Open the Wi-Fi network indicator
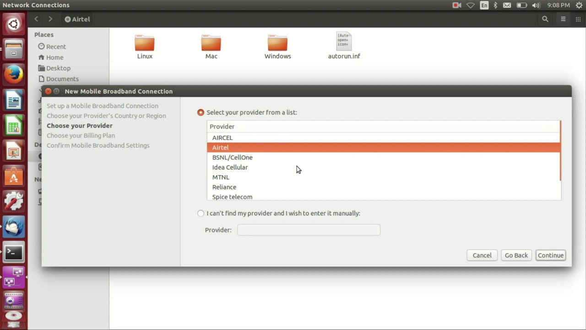The width and height of the screenshot is (586, 330). [x=471, y=5]
